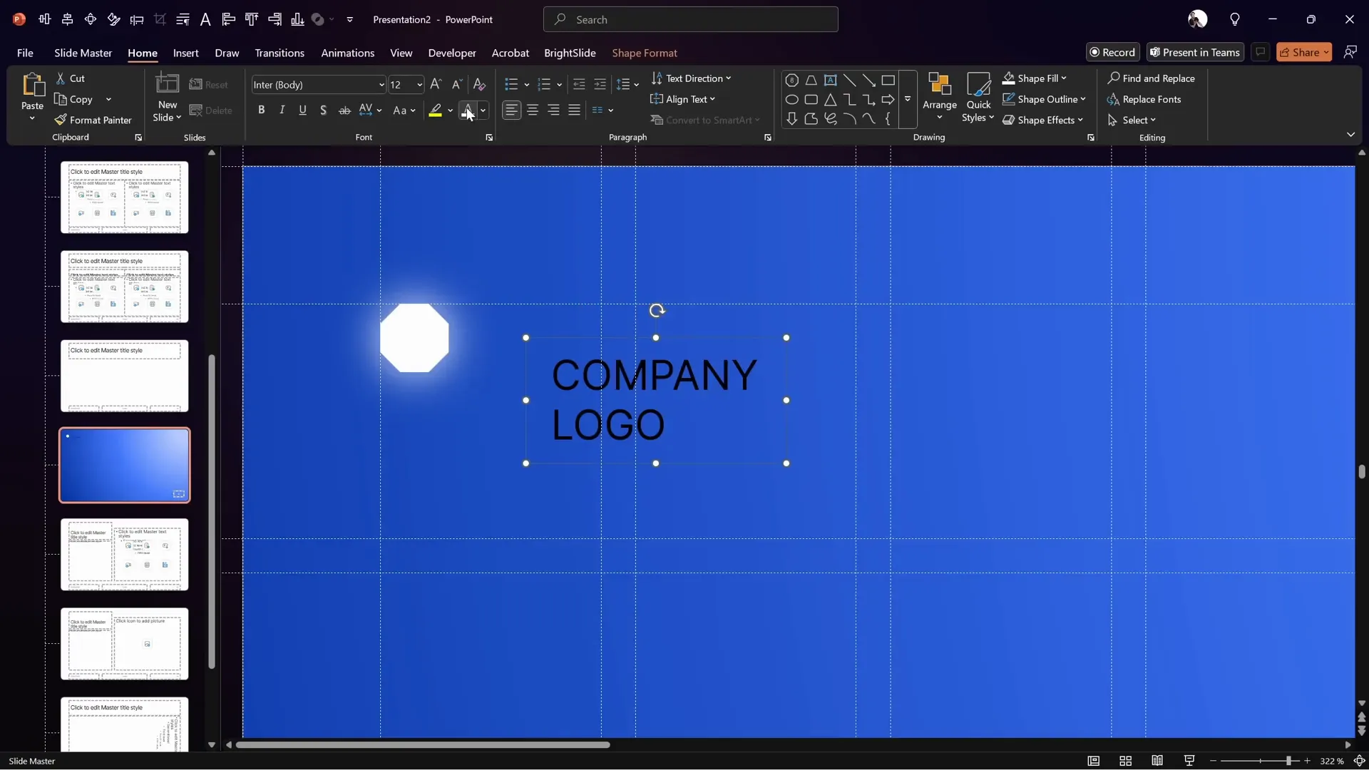This screenshot has width=1369, height=770.
Task: Select the first slide thumbnail
Action: (125, 197)
